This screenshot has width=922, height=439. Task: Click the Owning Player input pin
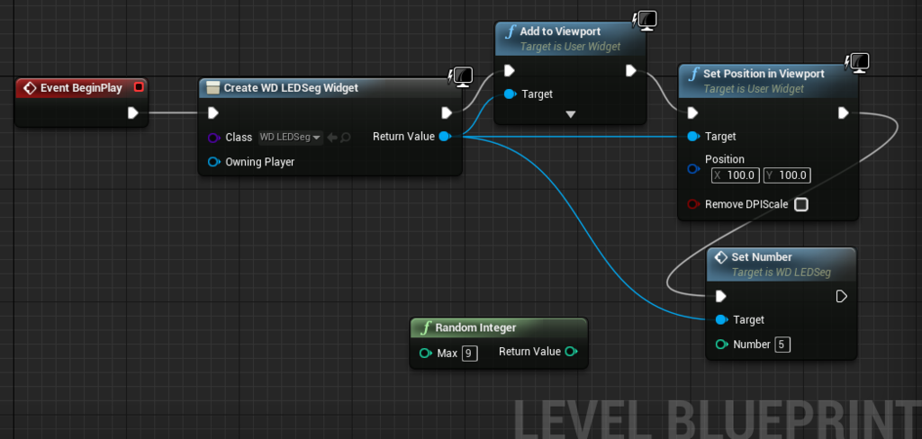click(214, 162)
